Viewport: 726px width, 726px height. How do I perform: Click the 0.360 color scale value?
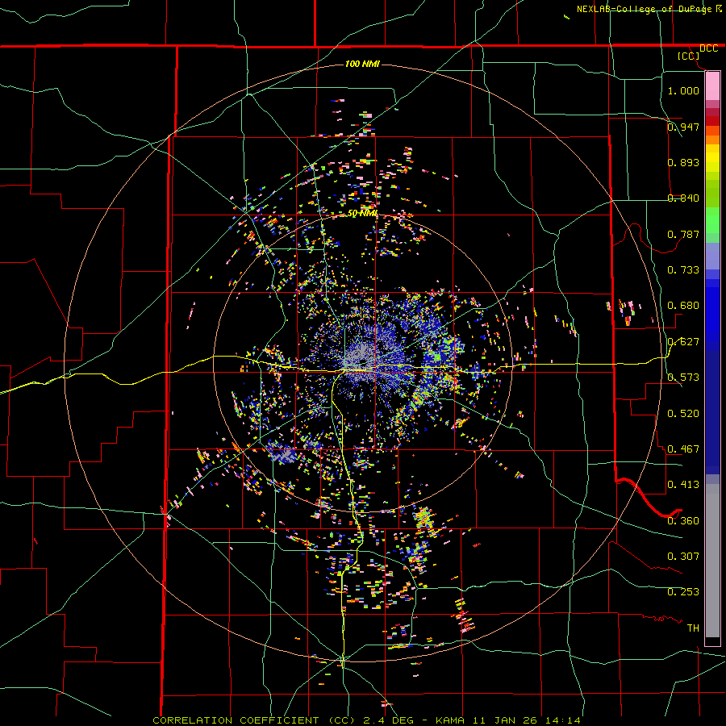683,521
